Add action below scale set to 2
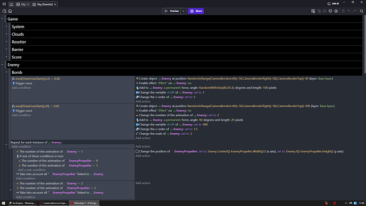Viewport: 366px width, 206px height. pyautogui.click(x=143, y=138)
